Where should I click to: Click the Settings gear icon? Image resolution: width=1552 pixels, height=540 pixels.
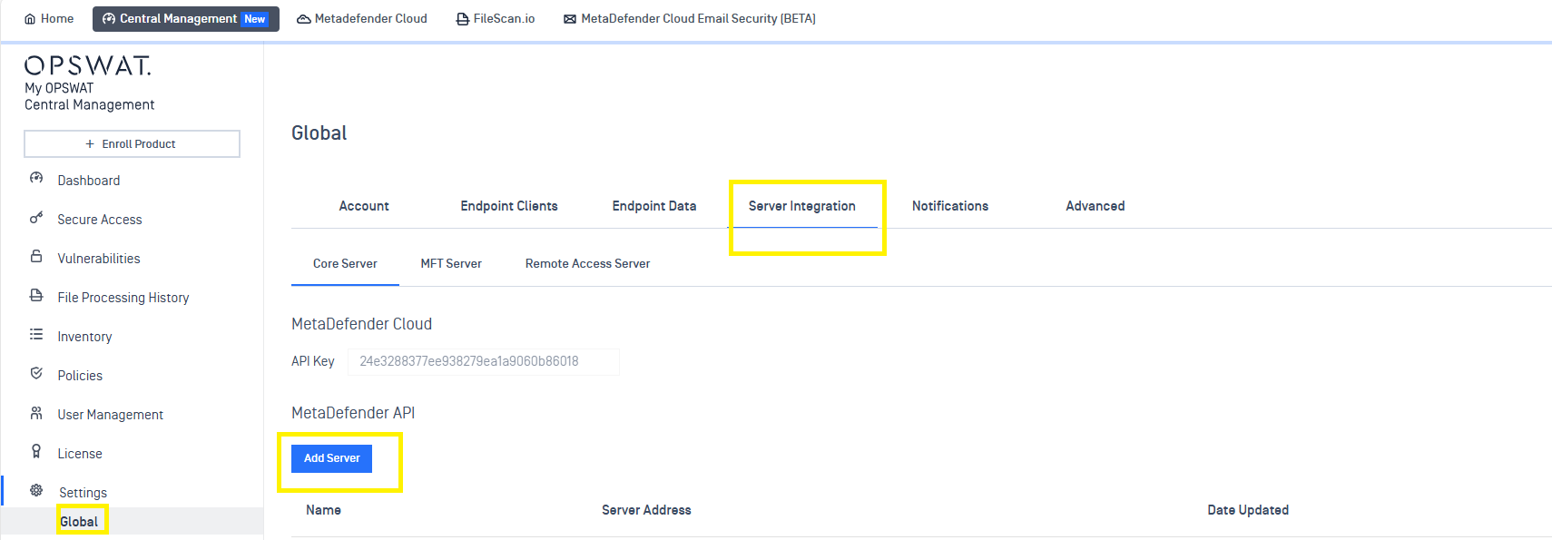36,491
